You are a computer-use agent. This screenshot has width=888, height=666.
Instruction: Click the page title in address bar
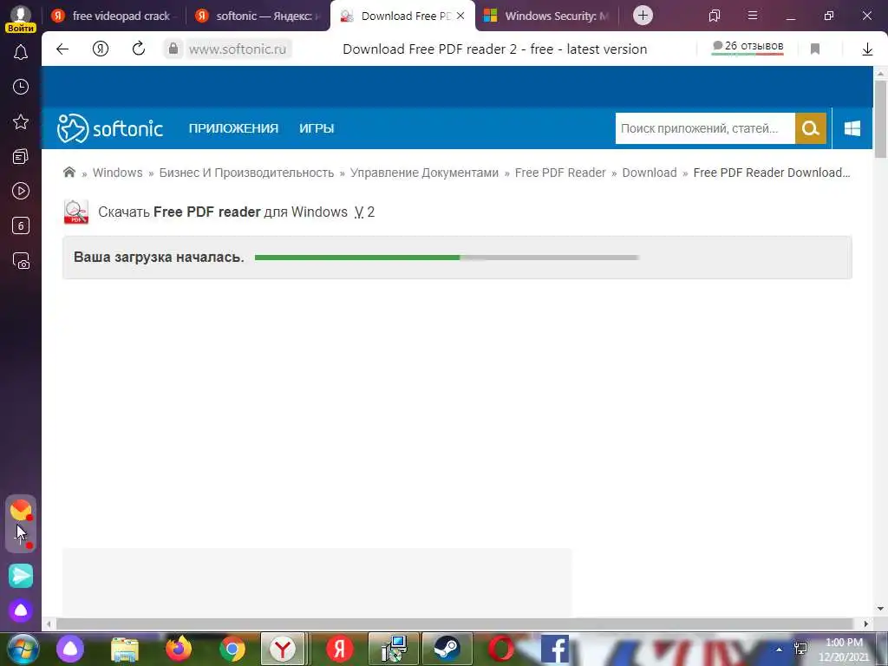(x=494, y=49)
